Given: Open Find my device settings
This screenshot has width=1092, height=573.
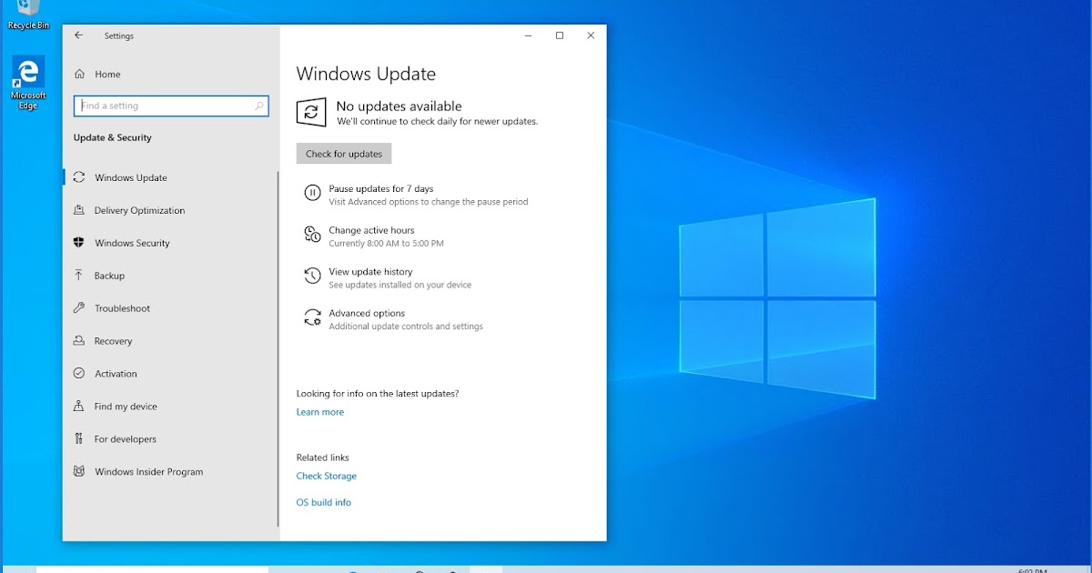Looking at the screenshot, I should coord(124,407).
